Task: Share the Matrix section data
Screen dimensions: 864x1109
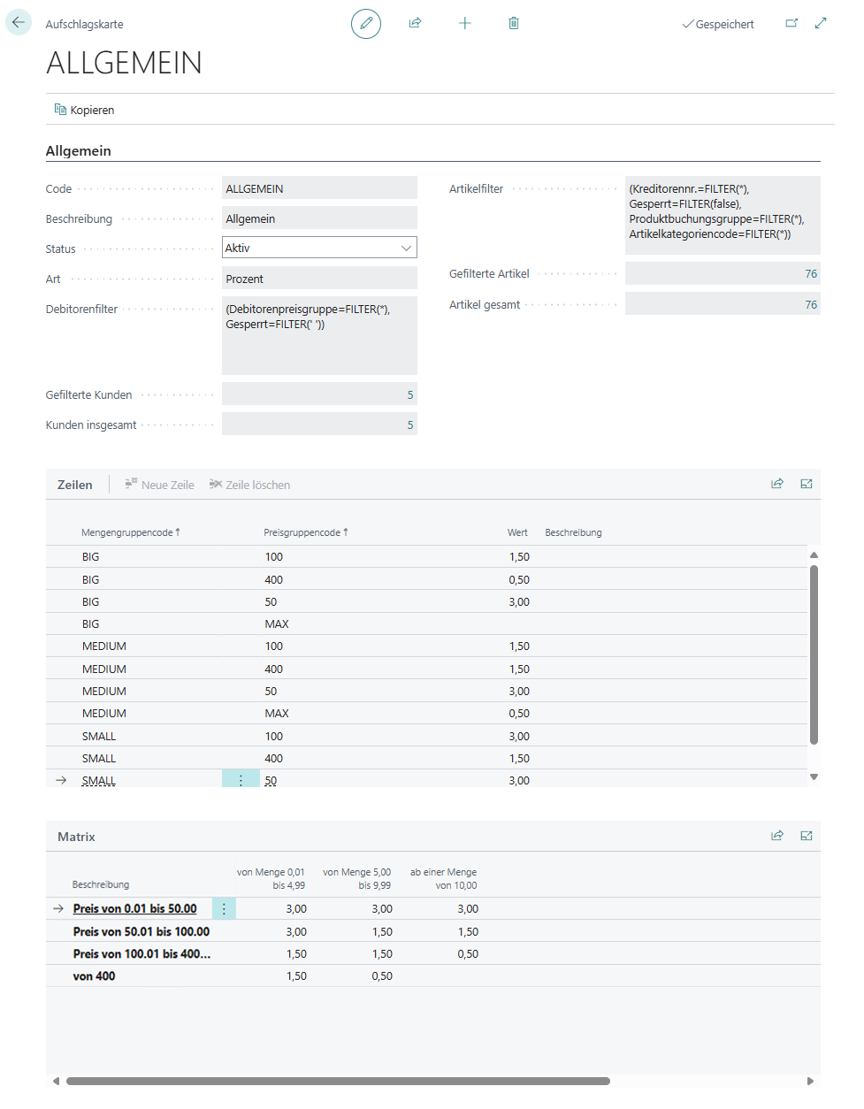Action: point(777,837)
